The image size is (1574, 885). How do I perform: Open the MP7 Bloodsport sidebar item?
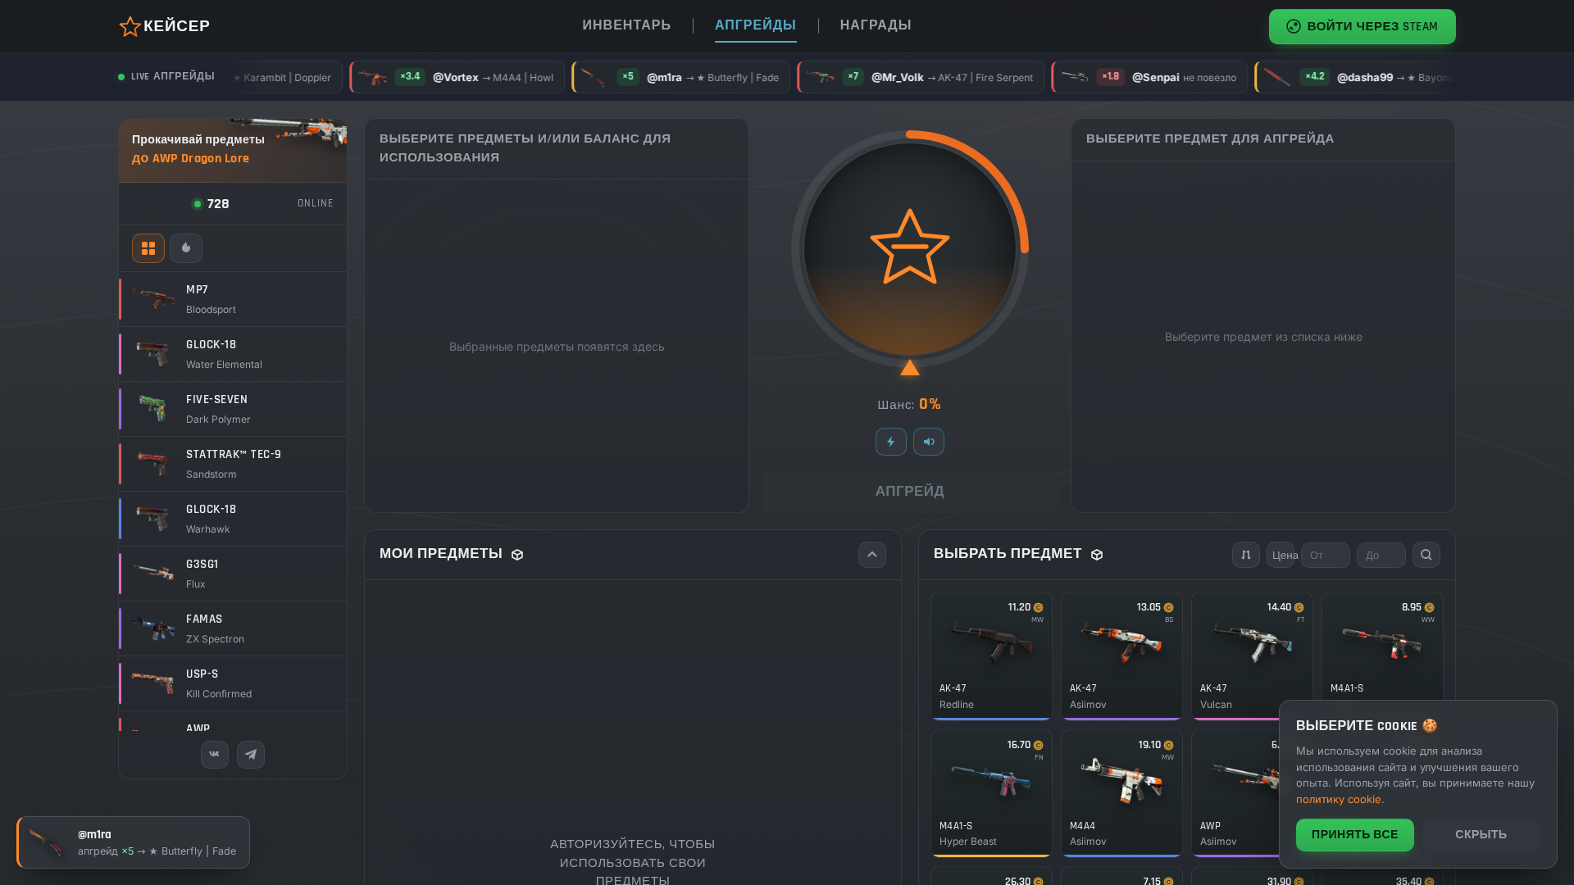point(233,299)
